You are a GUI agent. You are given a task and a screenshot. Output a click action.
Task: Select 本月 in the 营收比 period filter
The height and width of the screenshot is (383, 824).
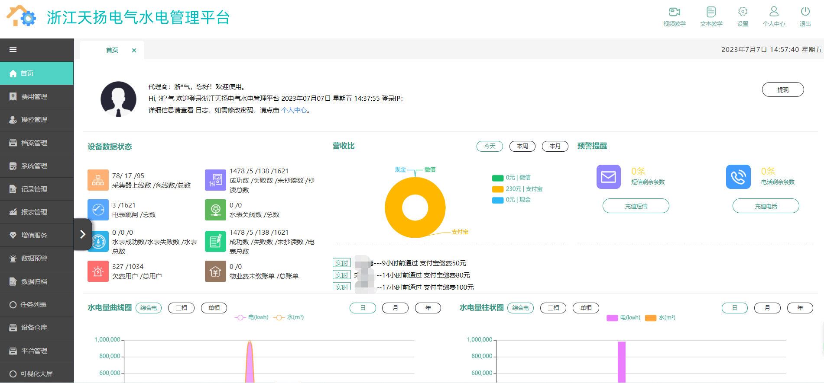coord(555,146)
